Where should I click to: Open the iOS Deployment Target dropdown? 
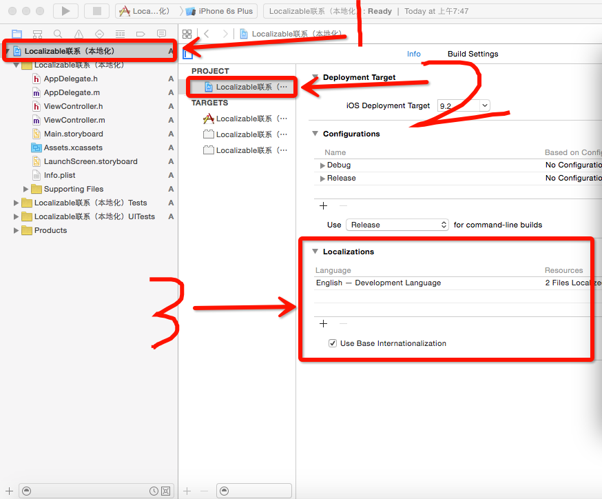tap(464, 105)
